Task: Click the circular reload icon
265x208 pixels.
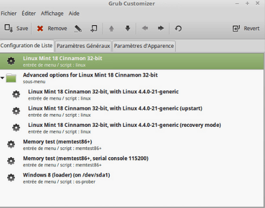Action: (178, 29)
